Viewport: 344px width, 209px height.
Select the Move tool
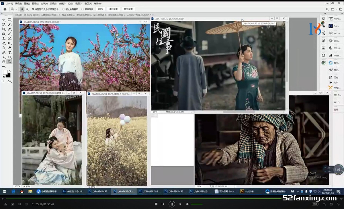tap(4, 20)
